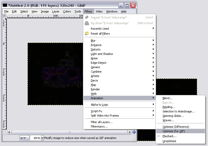Expand the Blur submenu
Screen dimensions: 208x146
pyautogui.click(x=119, y=41)
